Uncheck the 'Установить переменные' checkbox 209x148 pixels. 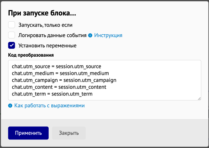tap(11, 45)
